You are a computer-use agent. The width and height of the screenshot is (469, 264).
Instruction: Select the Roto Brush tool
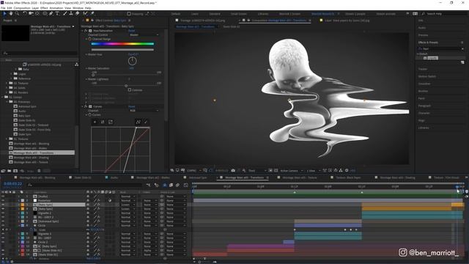(85, 13)
